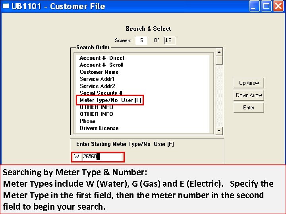
Task: Click the scrollbar up arrow of Search Order
Action: pyautogui.click(x=219, y=52)
